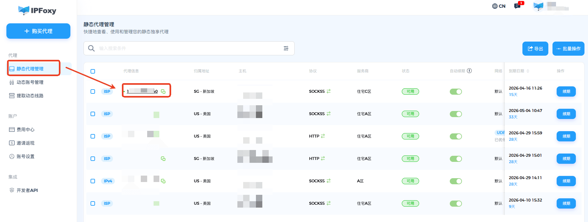The image size is (588, 222).
Task: Sort by expiration date column
Action: pos(528,71)
